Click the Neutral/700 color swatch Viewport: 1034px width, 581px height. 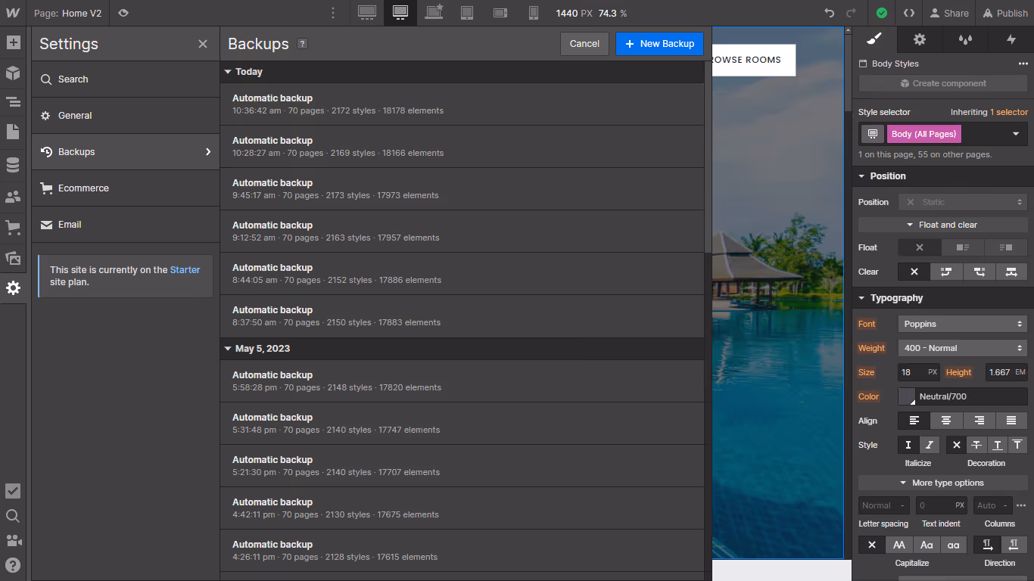(907, 396)
